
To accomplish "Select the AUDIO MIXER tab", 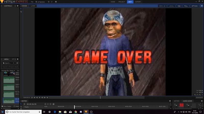I will pos(187,101).
